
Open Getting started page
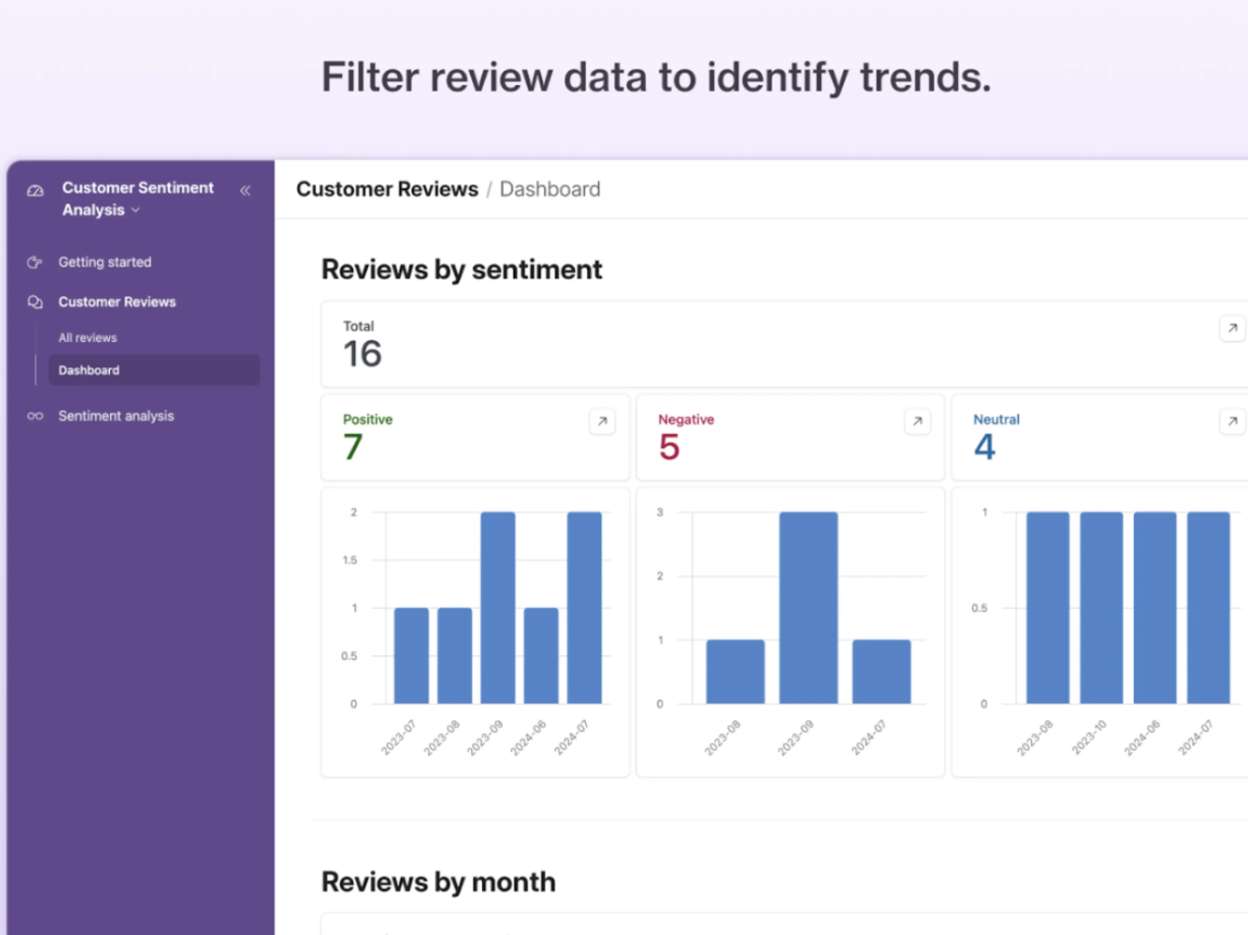pos(105,262)
